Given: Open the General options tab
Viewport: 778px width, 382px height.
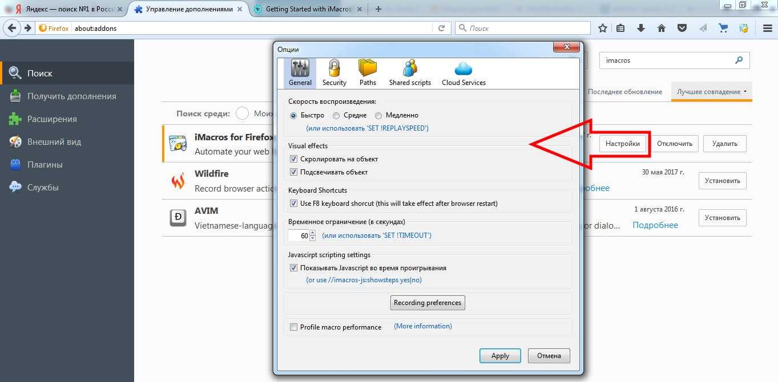Looking at the screenshot, I should click(x=300, y=72).
